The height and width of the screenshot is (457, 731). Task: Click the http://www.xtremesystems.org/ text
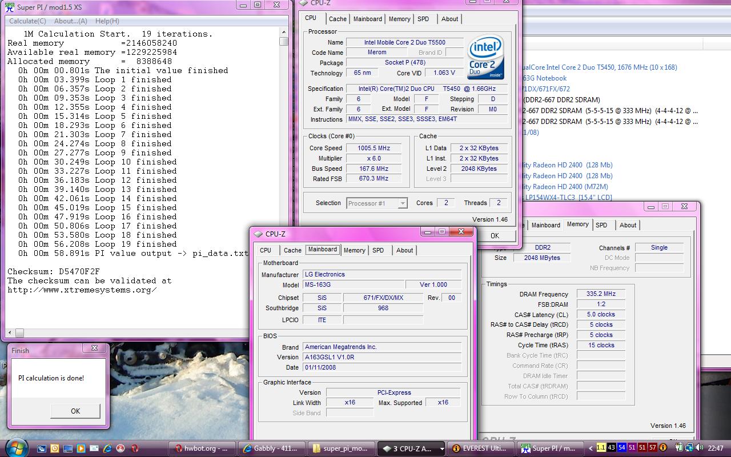pos(82,290)
